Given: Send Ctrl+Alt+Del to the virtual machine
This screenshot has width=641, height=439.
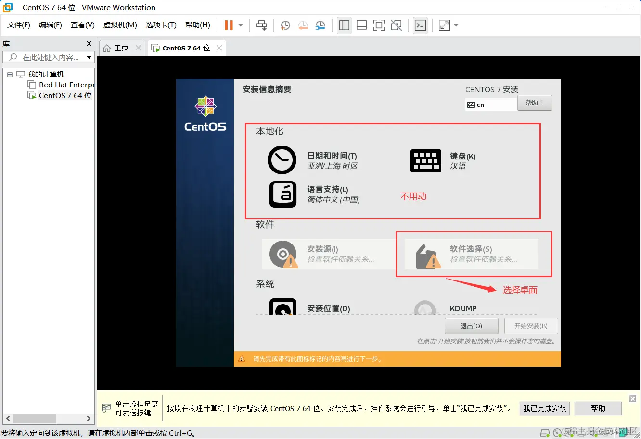Looking at the screenshot, I should pyautogui.click(x=261, y=25).
